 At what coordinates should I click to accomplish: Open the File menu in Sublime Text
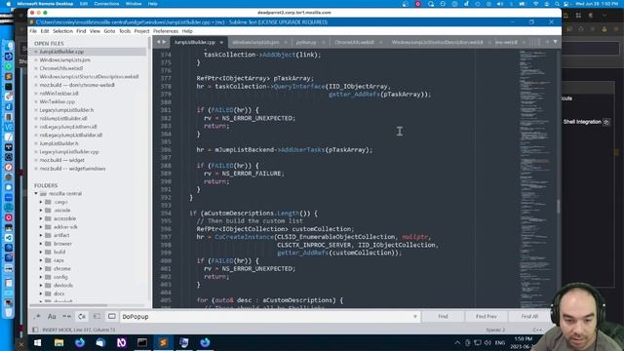pyautogui.click(x=33, y=31)
